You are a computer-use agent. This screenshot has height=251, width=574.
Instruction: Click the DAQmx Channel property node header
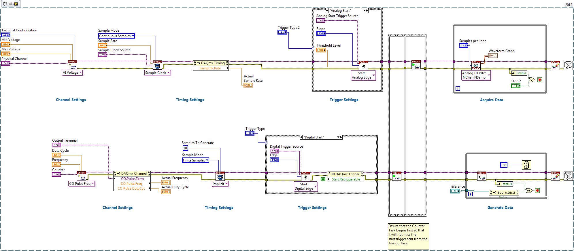tap(132, 174)
